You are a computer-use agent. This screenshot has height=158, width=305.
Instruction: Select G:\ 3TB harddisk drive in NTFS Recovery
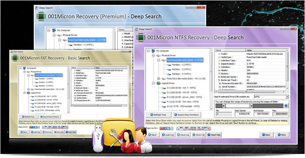[x=183, y=107]
